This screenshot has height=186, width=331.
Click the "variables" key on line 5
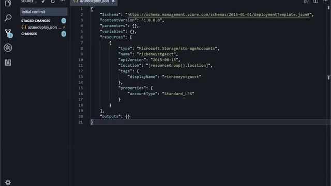[113, 32]
